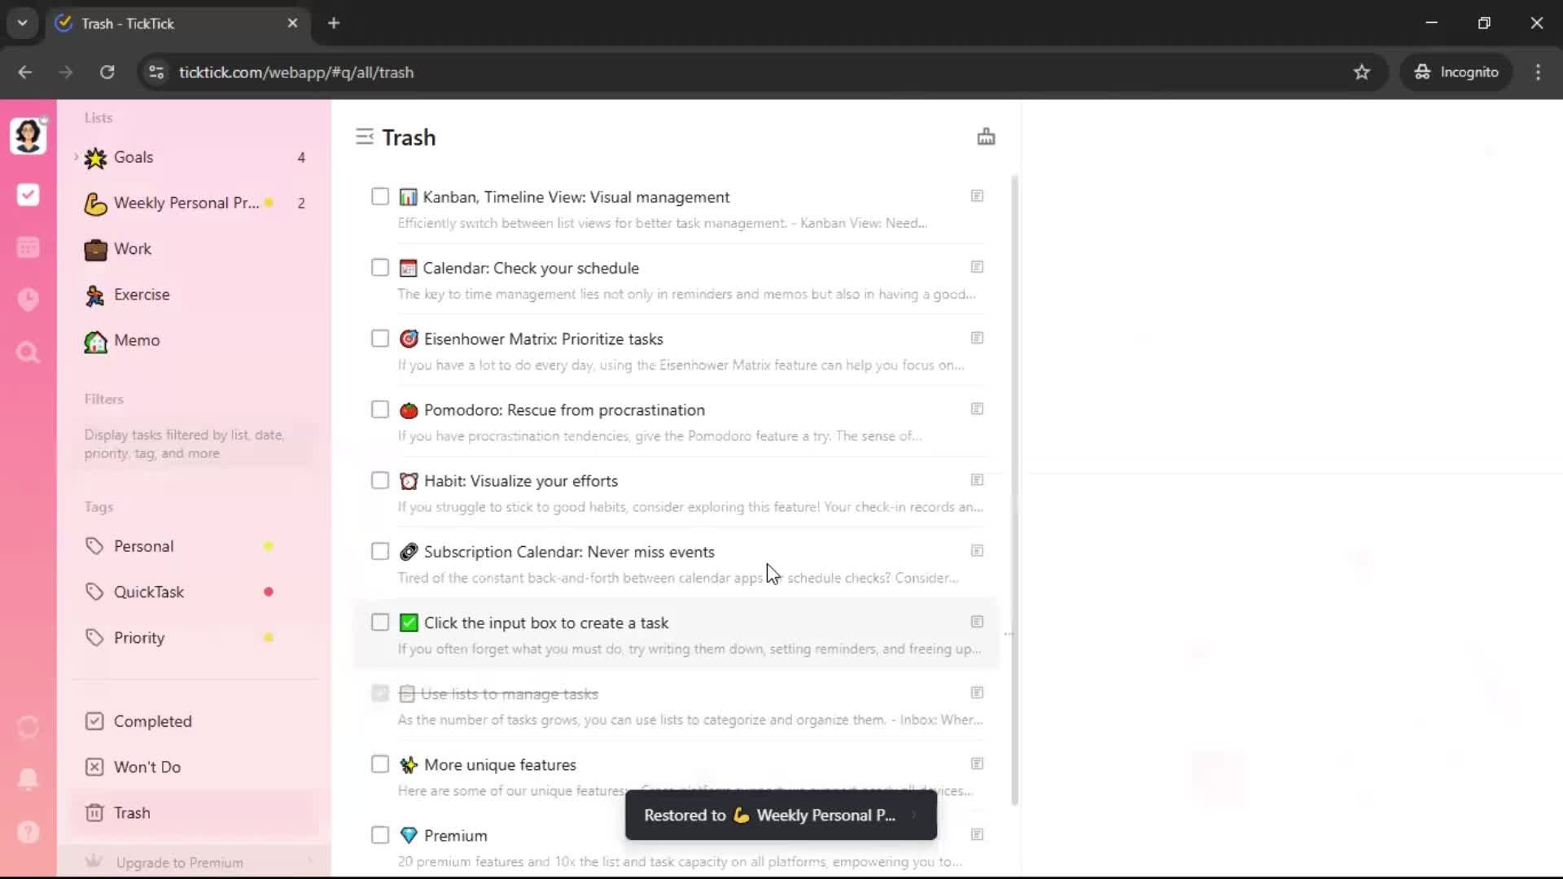Tick the Premium task checkbox
The image size is (1563, 879).
(380, 835)
